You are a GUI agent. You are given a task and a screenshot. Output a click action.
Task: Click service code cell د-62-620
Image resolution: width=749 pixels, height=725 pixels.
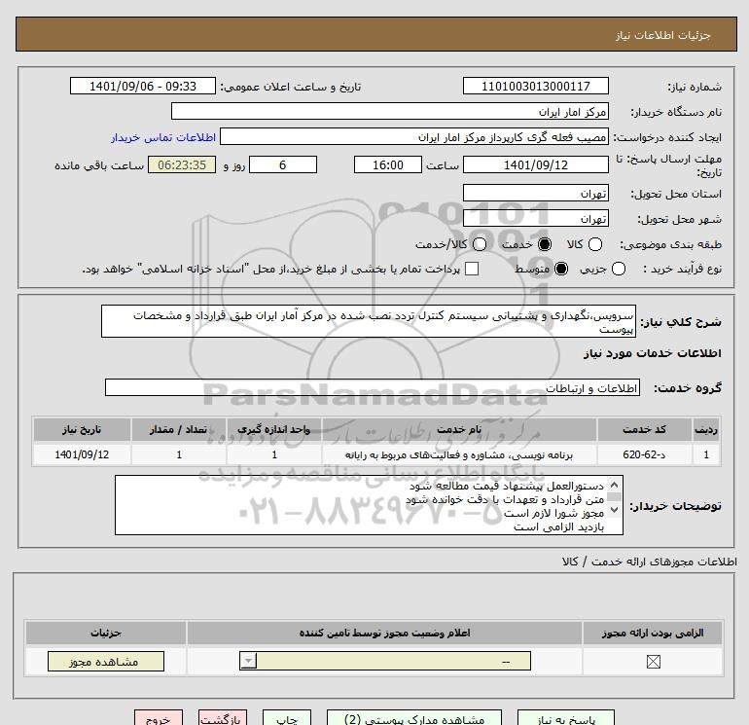644,454
